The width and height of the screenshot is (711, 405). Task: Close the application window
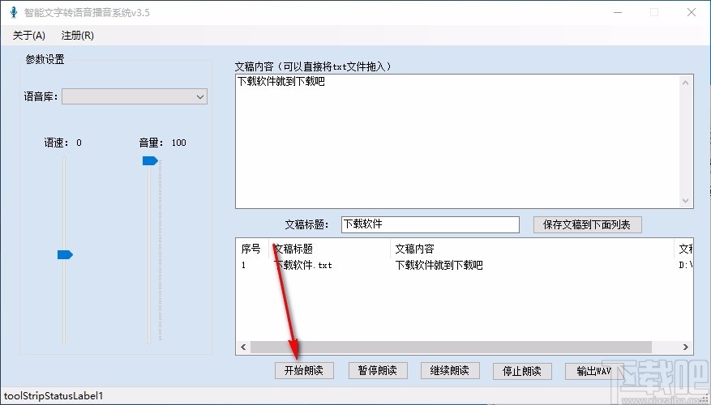(x=692, y=12)
